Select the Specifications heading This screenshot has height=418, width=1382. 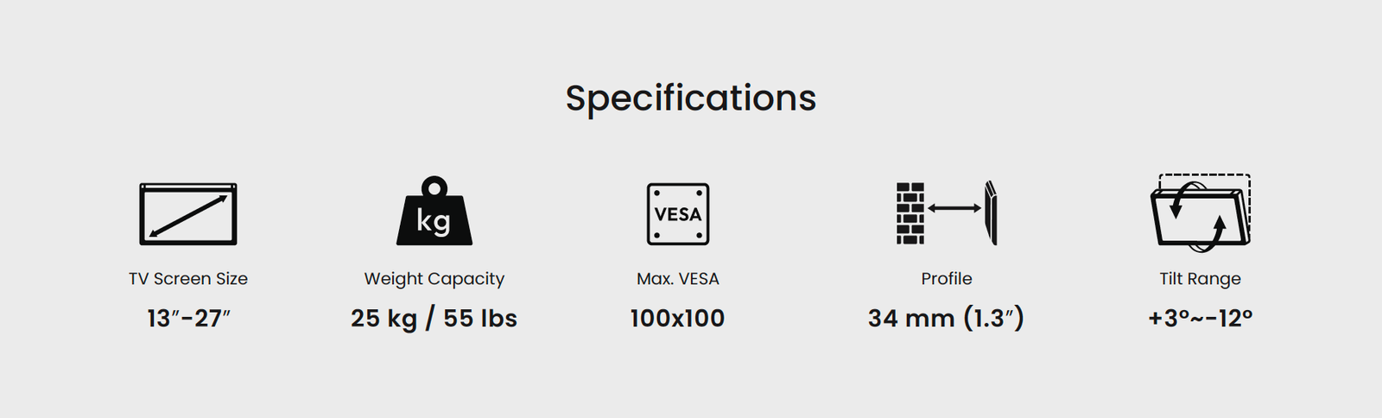pos(691,98)
